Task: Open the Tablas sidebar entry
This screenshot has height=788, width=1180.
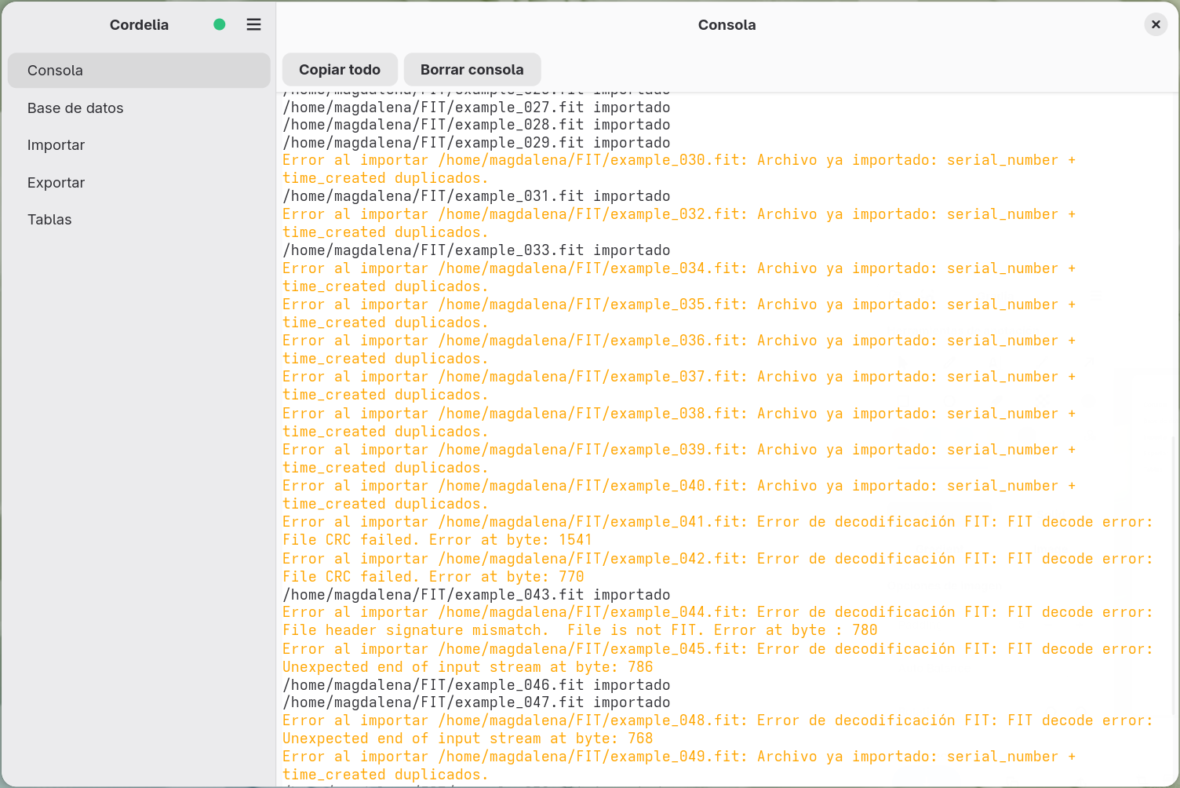Action: coord(139,220)
